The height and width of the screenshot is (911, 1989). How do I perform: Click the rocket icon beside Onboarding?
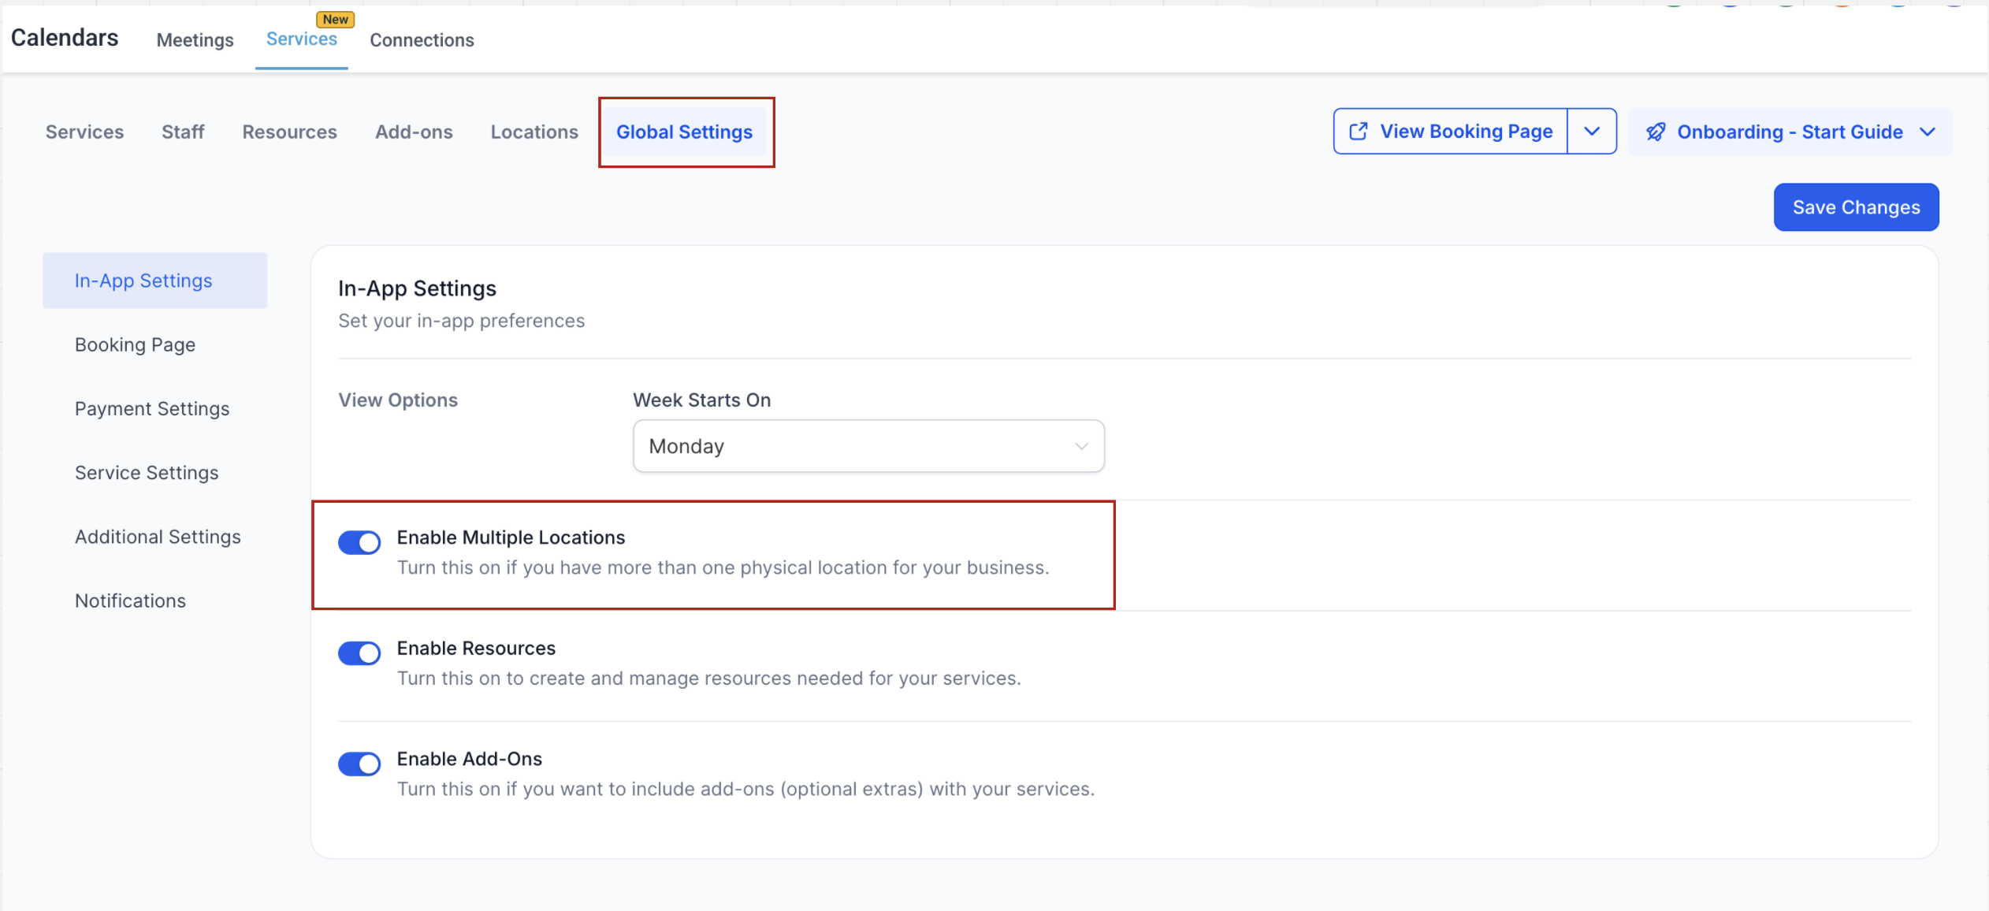tap(1656, 132)
